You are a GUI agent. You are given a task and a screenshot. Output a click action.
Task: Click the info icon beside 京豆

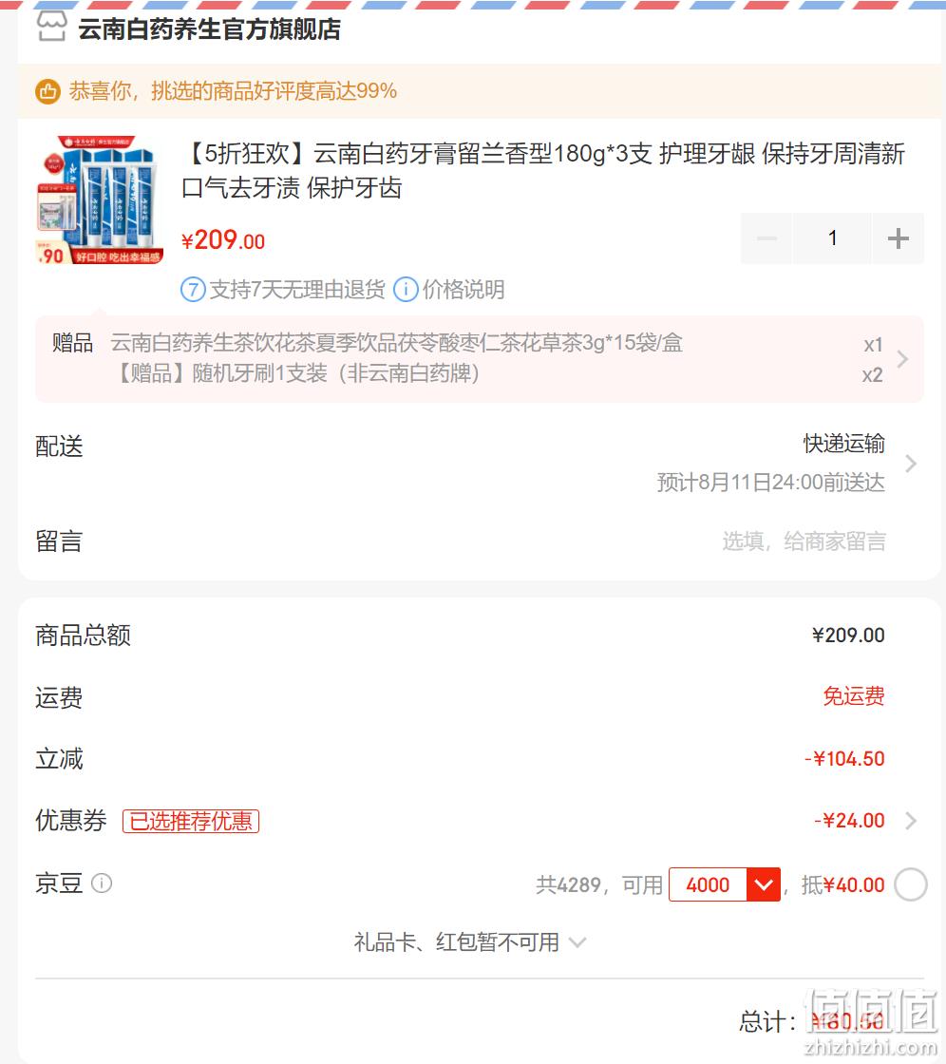point(102,883)
